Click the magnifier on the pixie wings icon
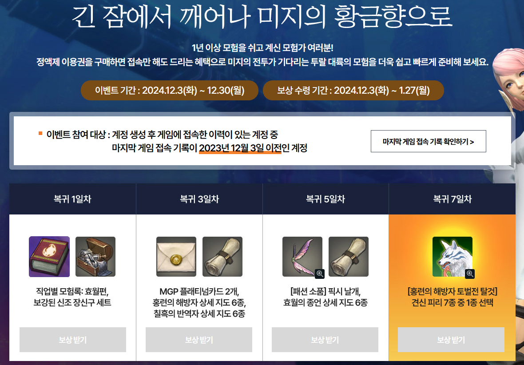The height and width of the screenshot is (365, 524). 320,274
